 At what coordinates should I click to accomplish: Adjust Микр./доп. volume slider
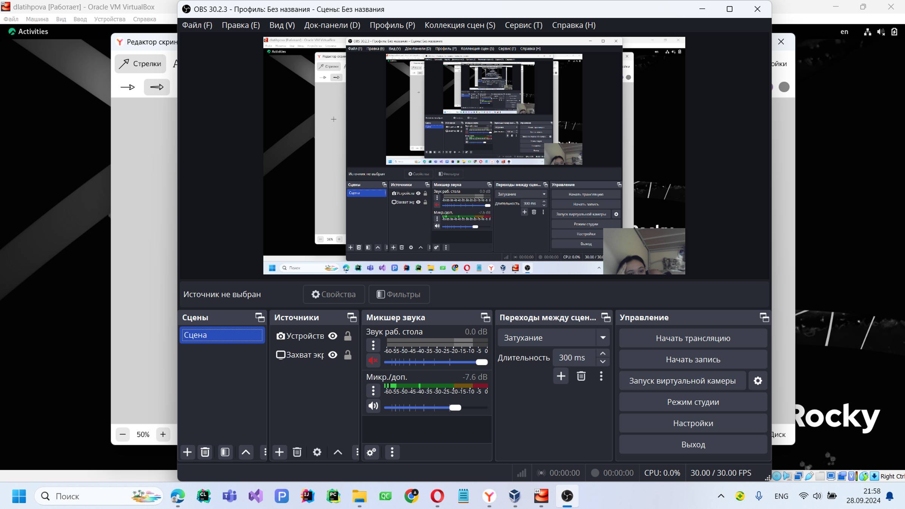pos(436,407)
